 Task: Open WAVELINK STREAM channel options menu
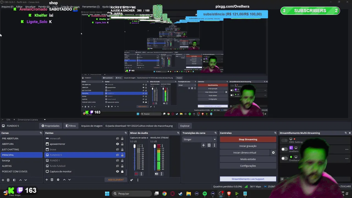[161, 174]
